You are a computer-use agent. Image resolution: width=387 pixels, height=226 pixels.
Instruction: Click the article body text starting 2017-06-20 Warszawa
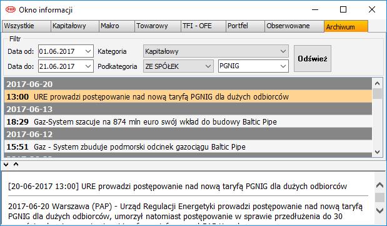185,212
